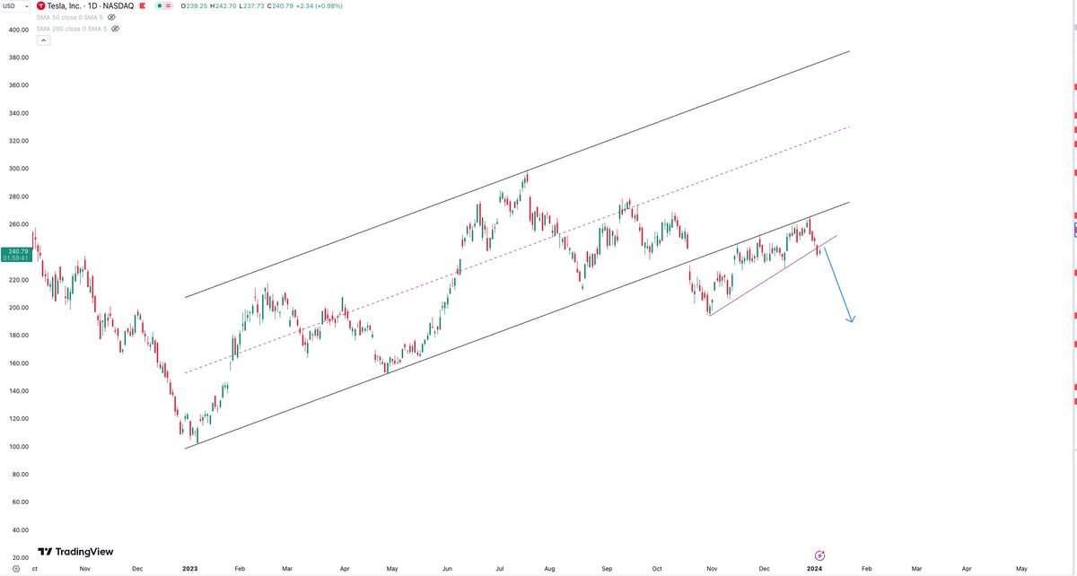Click the Nov label near left edge
The width and height of the screenshot is (1077, 576).
[83, 569]
